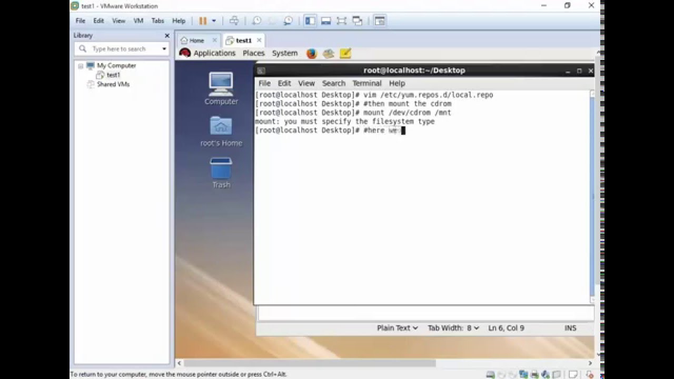Viewport: 674px width, 379px height.
Task: Take a snapshot of this virtual machine
Action: (257, 21)
